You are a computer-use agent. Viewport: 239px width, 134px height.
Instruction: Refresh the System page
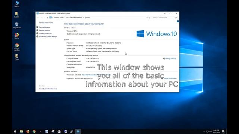point(149,17)
